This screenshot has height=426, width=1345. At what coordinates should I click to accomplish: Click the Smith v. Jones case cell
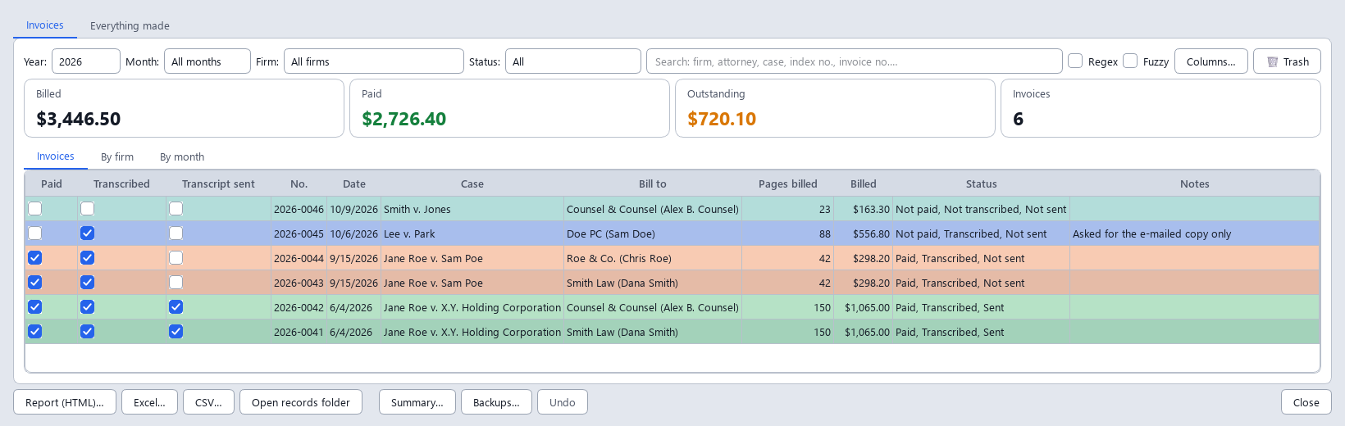click(x=472, y=209)
